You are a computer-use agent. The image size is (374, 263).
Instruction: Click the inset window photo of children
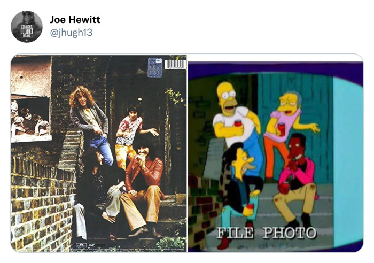[x=30, y=119]
